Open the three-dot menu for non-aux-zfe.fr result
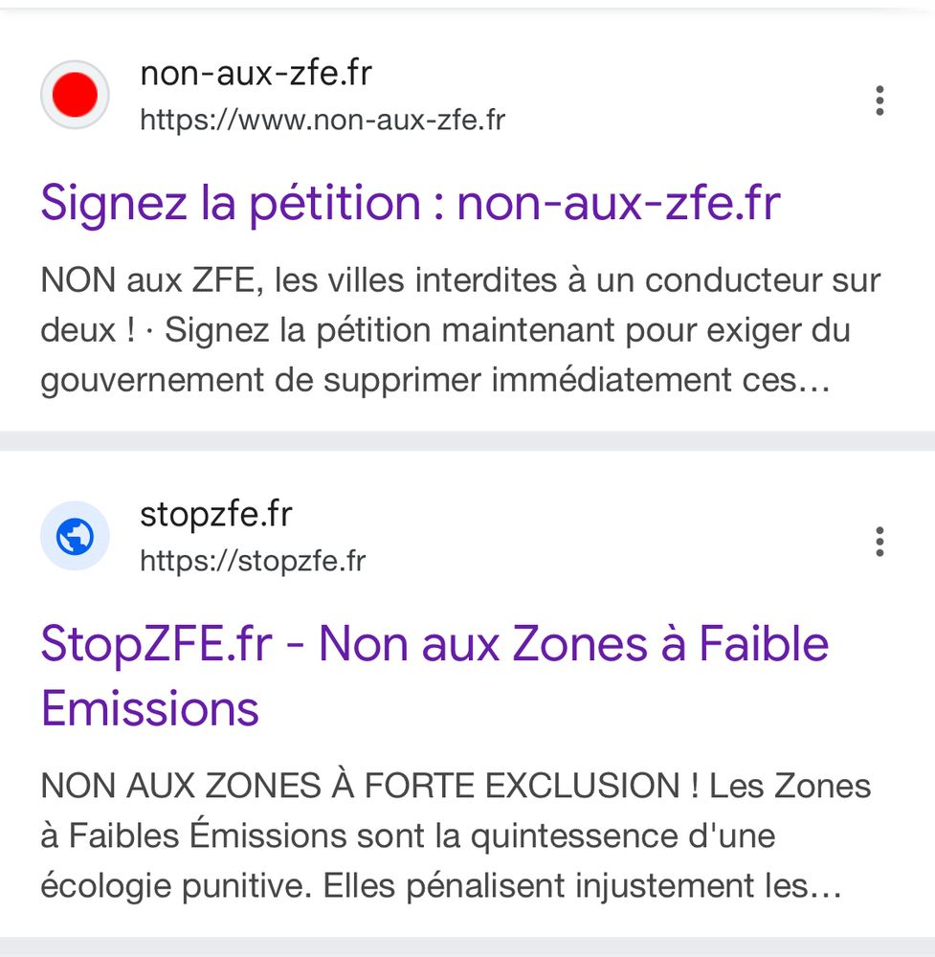Image resolution: width=935 pixels, height=957 pixels. (879, 100)
